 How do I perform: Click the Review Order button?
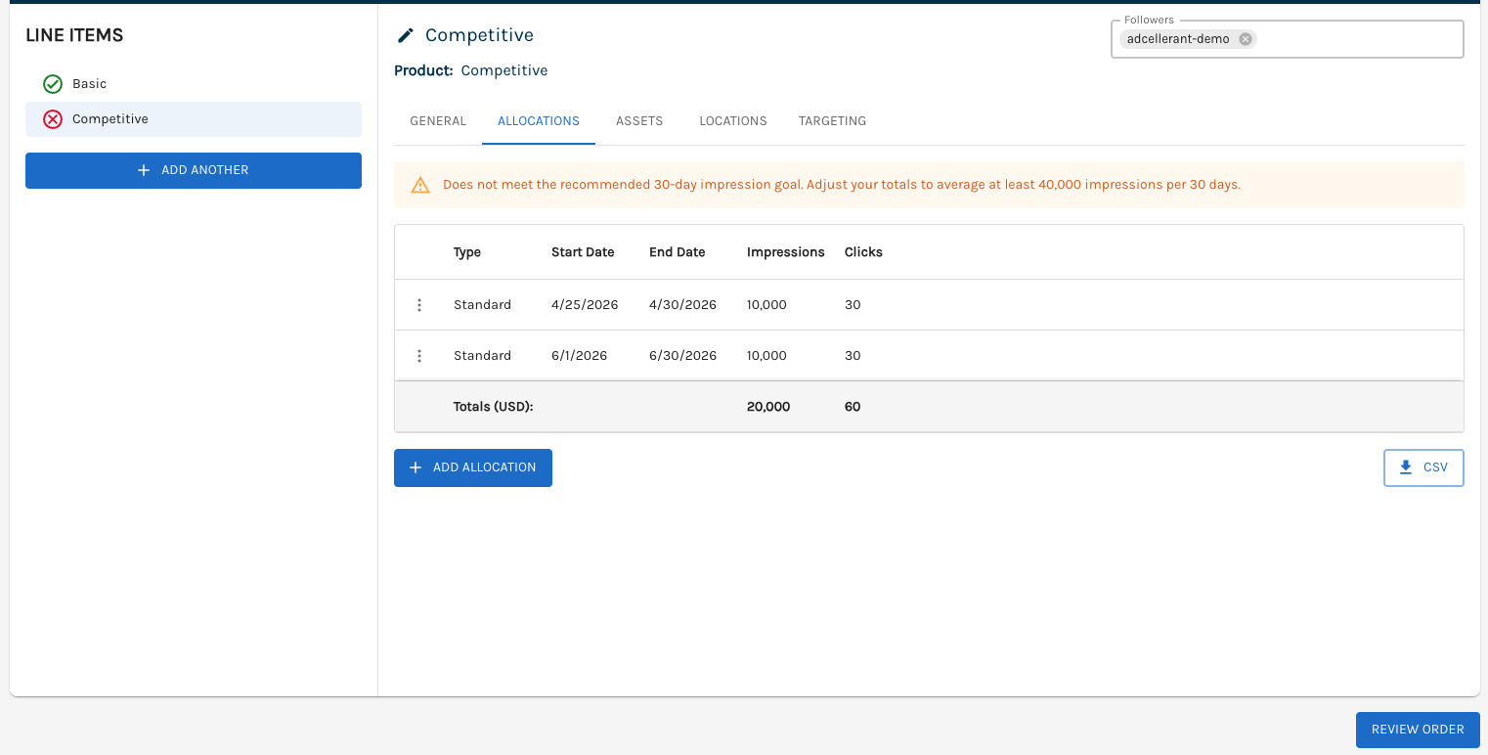pyautogui.click(x=1418, y=730)
